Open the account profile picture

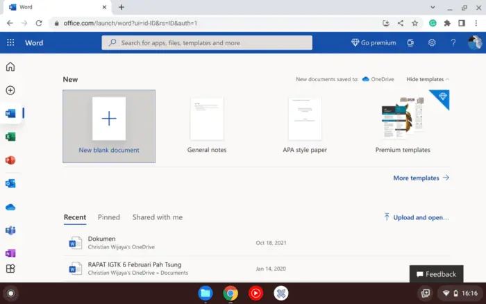[475, 42]
